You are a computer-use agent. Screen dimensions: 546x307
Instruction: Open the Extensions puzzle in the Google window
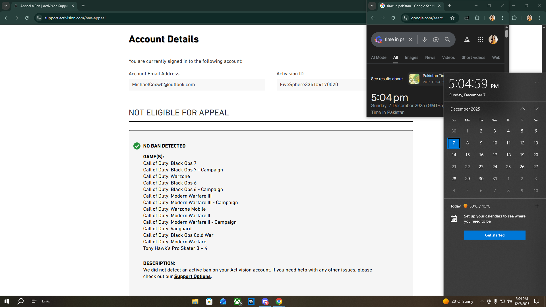click(477, 18)
